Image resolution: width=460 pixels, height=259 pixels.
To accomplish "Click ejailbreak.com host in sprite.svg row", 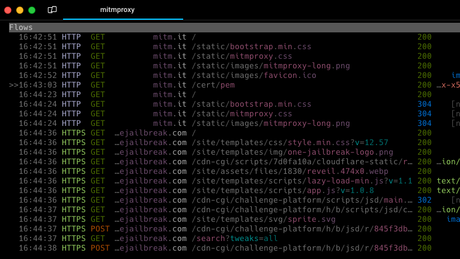I will coord(151,219).
